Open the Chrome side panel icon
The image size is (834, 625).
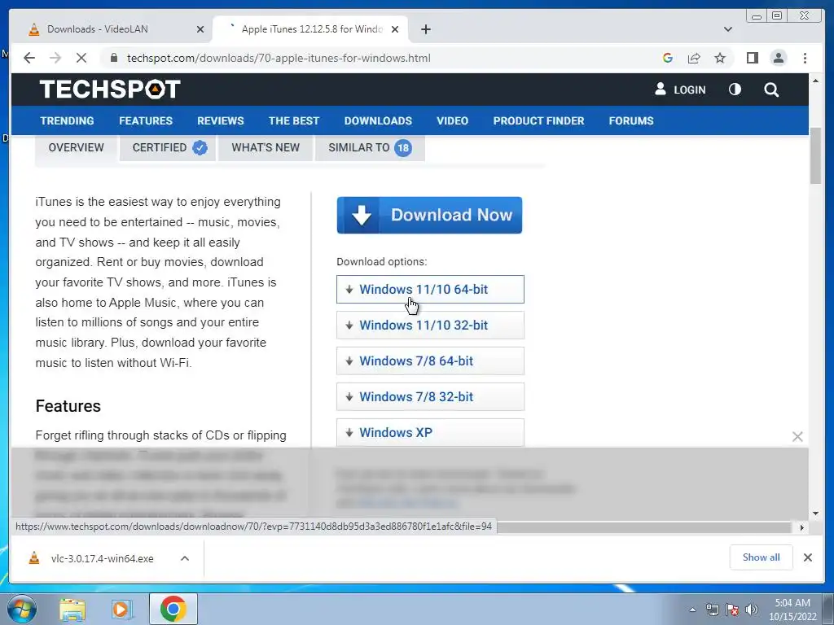tap(752, 58)
